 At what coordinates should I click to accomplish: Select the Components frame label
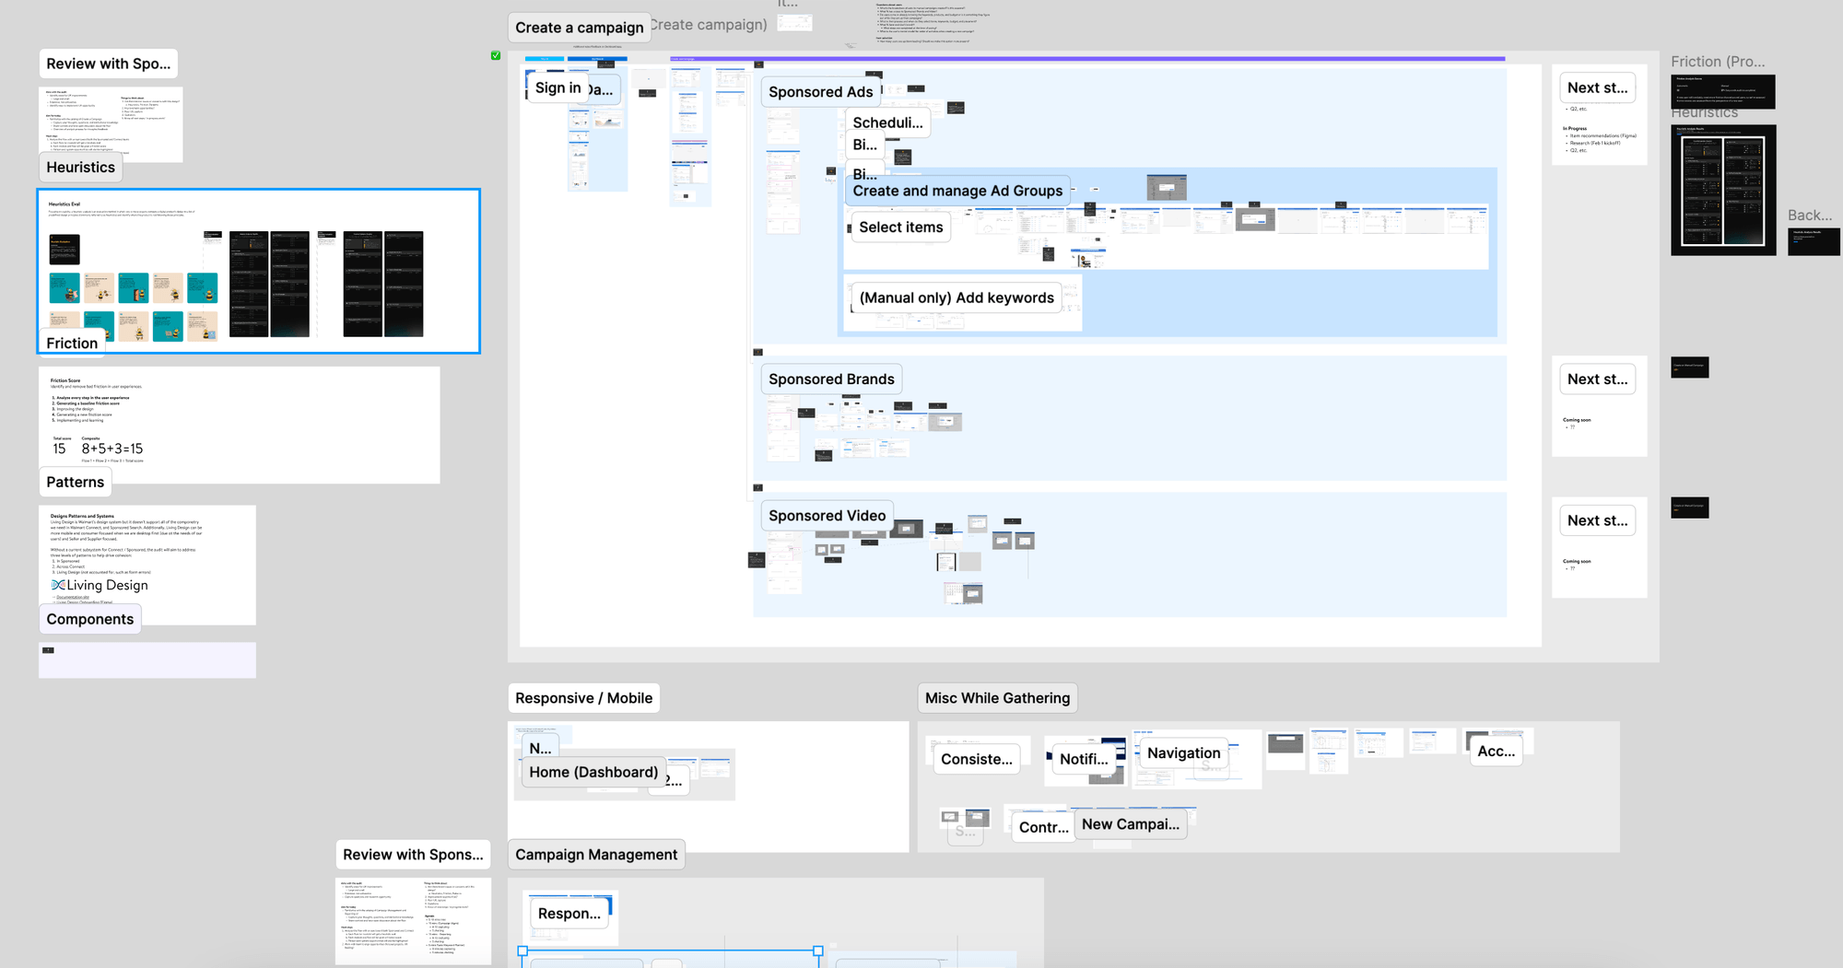click(90, 619)
